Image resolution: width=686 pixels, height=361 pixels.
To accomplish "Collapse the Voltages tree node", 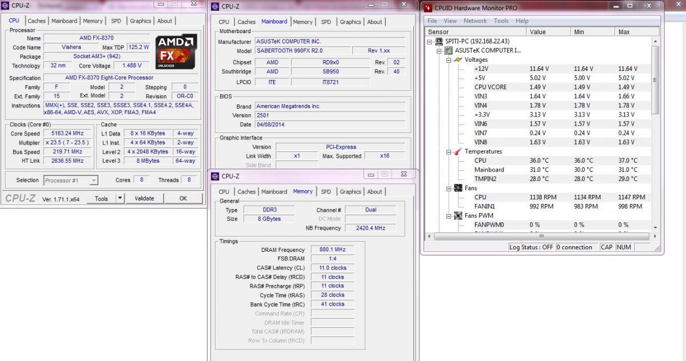I will [x=449, y=60].
